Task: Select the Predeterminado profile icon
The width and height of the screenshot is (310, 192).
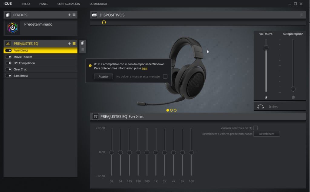Action: [x=12, y=28]
